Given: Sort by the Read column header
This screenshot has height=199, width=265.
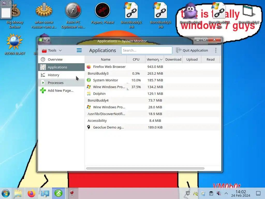Looking at the screenshot, I should (x=210, y=59).
